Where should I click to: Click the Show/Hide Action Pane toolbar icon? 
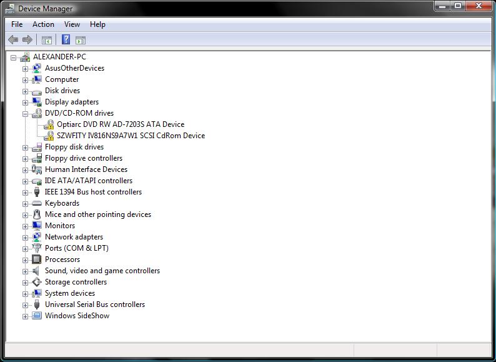(x=81, y=40)
